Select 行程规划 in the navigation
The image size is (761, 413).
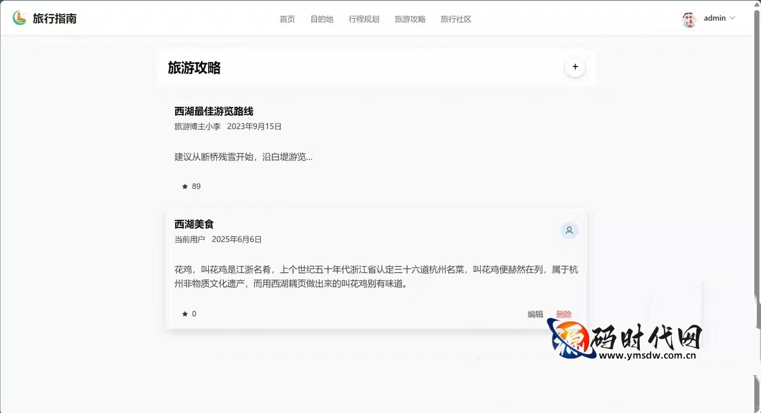pos(363,19)
